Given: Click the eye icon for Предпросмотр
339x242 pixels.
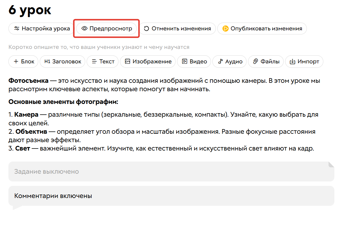Looking at the screenshot, I should click(84, 28).
